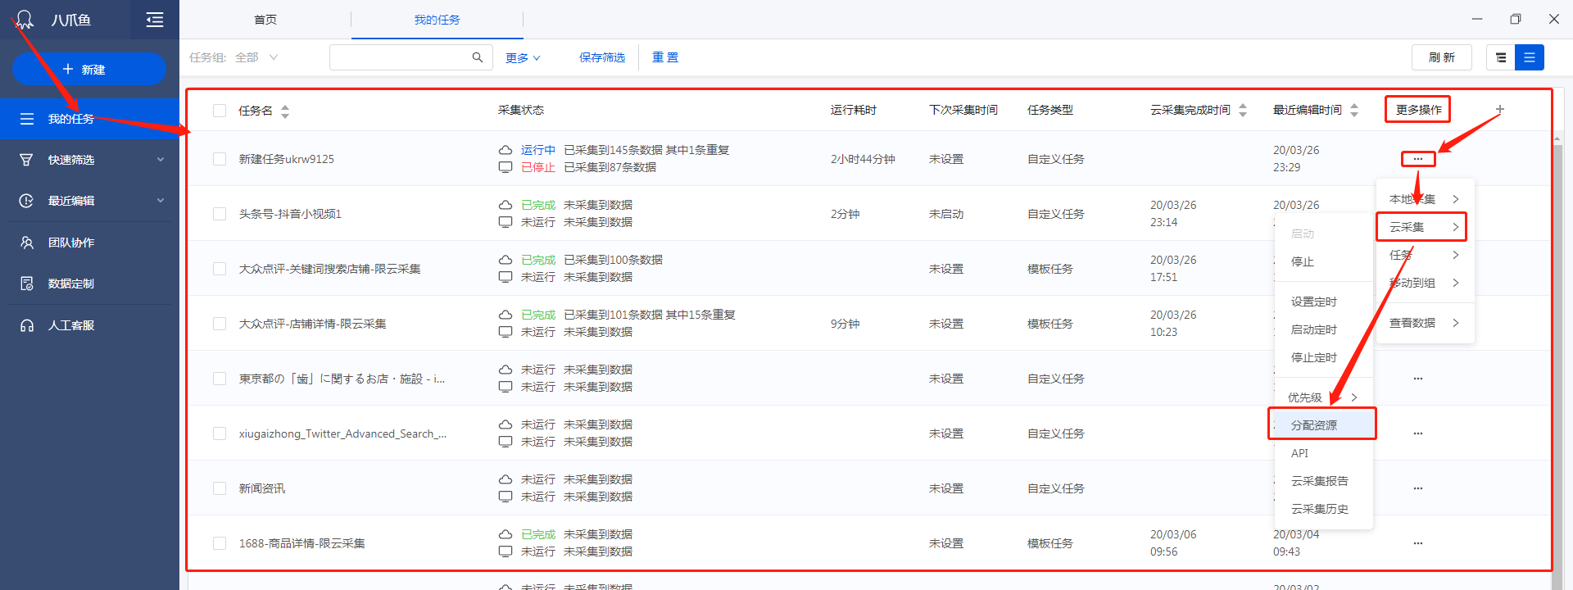
Task: Click the cloud icon of 新闻资讯 row
Action: (x=505, y=479)
